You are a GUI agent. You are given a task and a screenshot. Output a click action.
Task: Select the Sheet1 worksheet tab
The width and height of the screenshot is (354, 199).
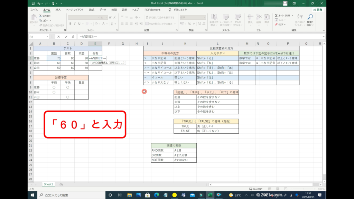(x=48, y=184)
